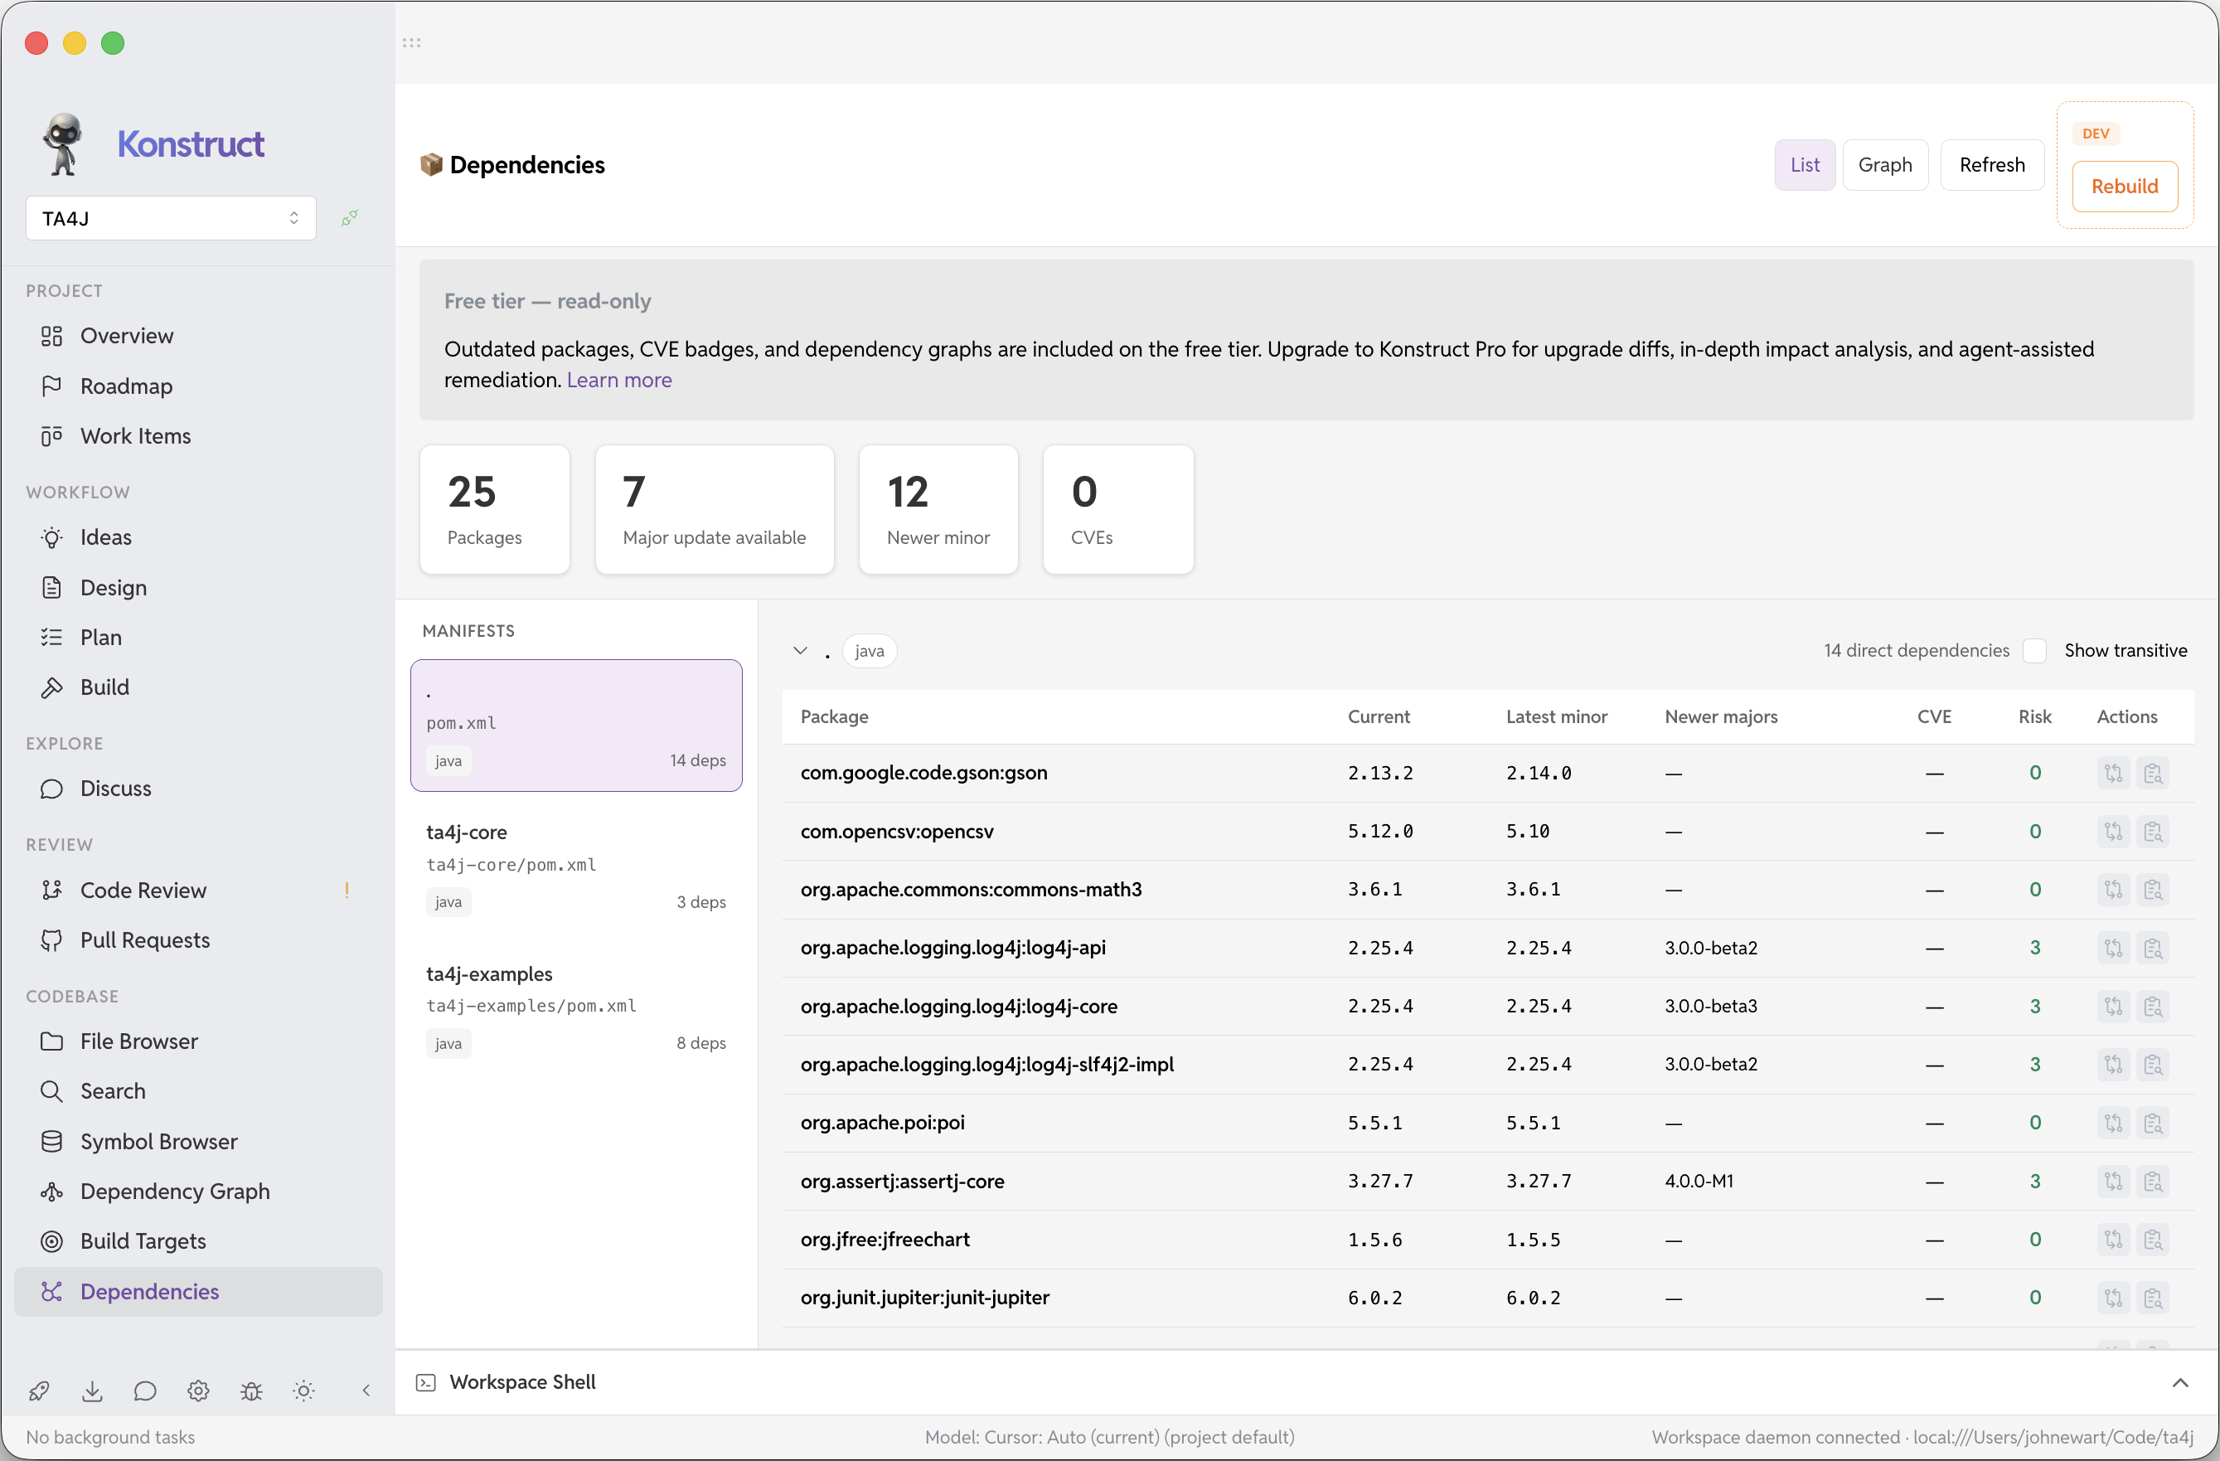
Task: Click the Risk column header
Action: pos(2034,716)
